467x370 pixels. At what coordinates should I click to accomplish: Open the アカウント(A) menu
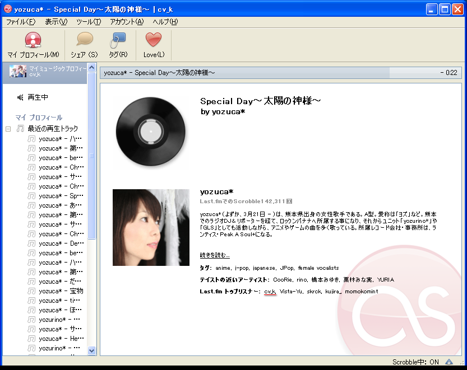127,22
